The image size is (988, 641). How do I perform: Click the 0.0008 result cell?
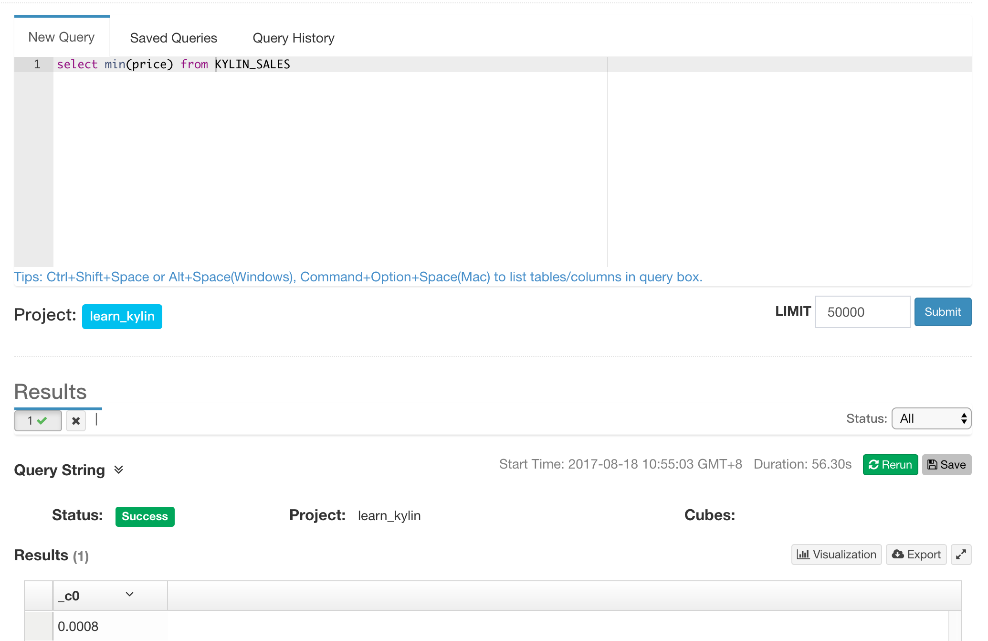pos(78,626)
